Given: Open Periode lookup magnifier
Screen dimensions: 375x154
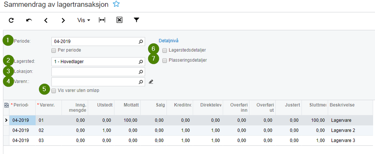Looking at the screenshot, I should pos(141,41).
